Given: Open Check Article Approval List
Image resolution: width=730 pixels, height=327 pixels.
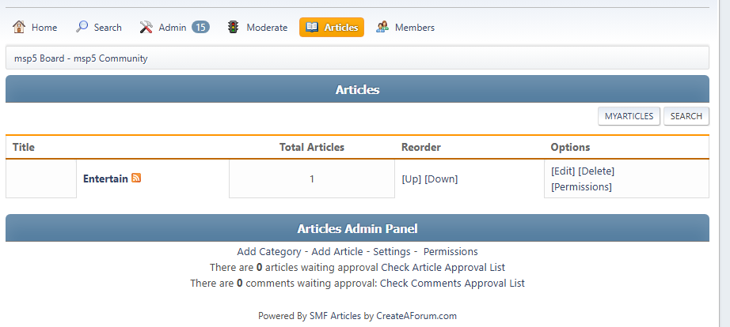Looking at the screenshot, I should [443, 268].
